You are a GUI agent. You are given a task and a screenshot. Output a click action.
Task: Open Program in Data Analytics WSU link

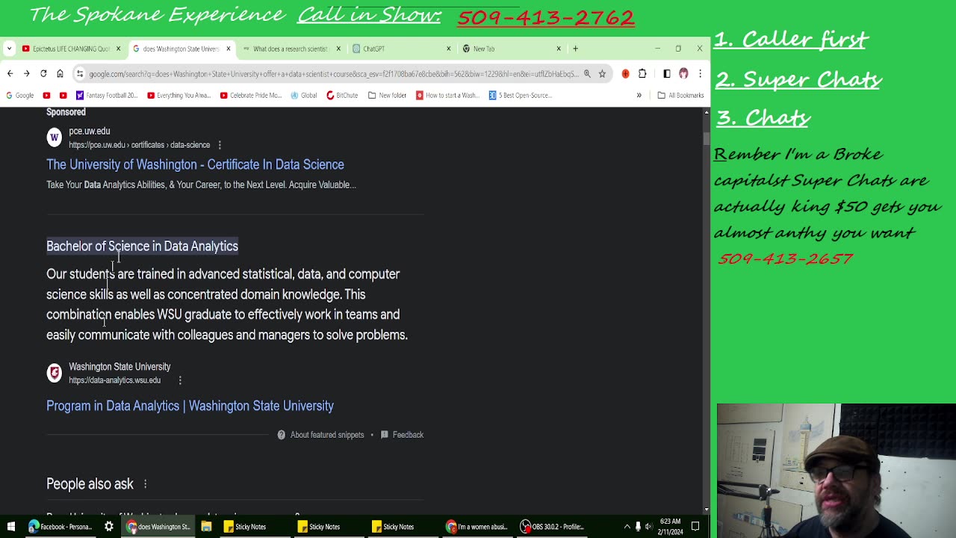[190, 406]
